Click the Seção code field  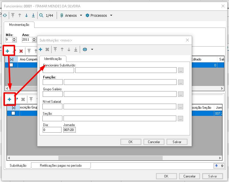[52, 118]
